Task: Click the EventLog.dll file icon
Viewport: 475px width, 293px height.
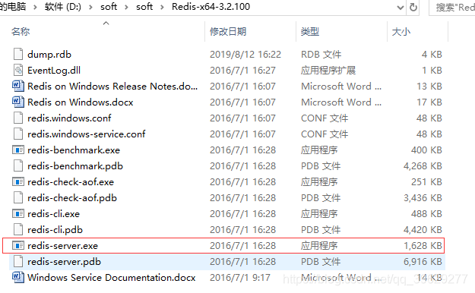Action: click(18, 71)
